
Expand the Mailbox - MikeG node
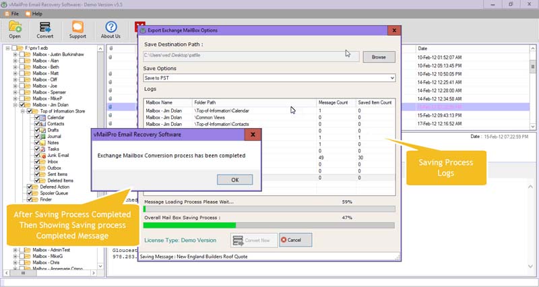[x=15, y=256]
